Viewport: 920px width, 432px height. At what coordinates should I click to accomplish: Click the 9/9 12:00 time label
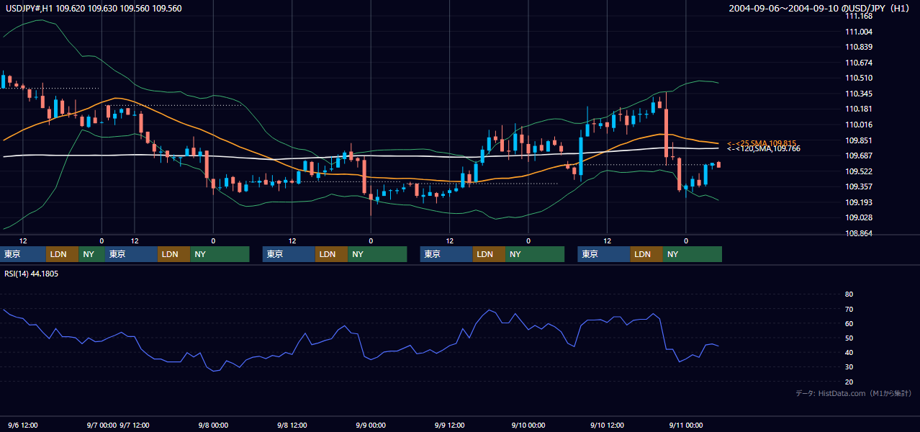(450, 426)
